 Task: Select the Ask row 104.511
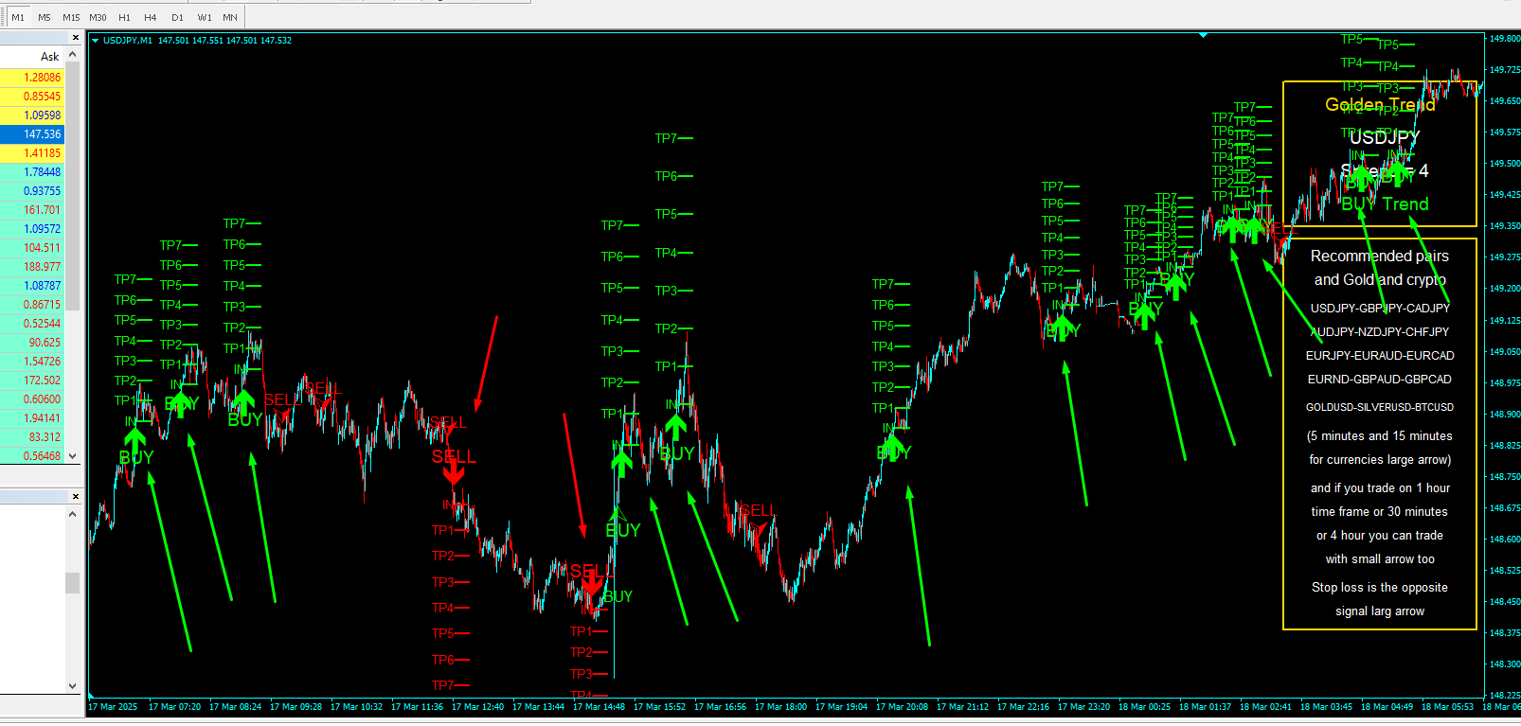tap(32, 248)
